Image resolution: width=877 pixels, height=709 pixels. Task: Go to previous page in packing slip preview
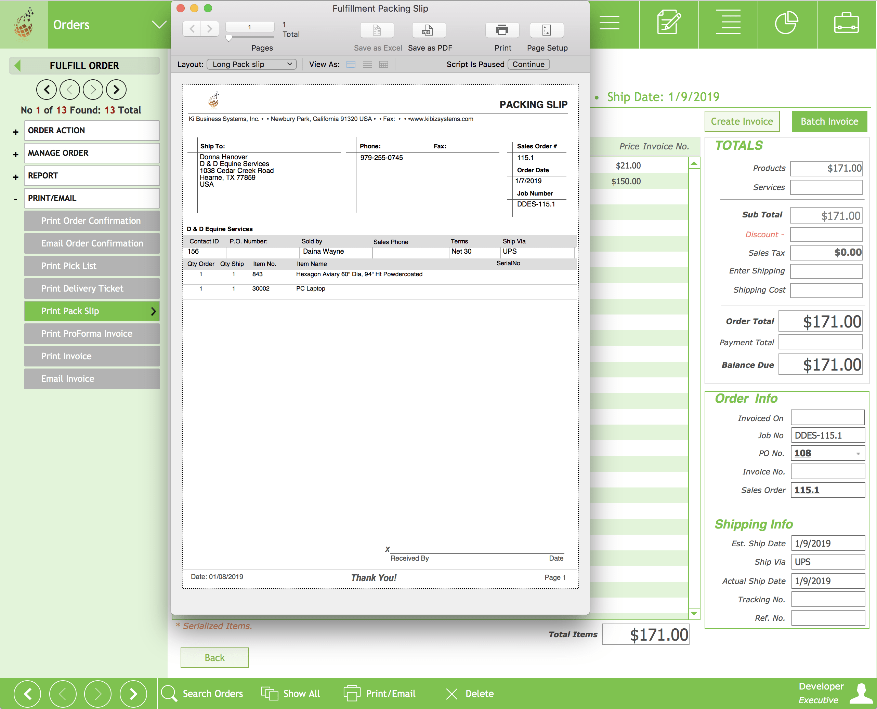(x=192, y=29)
